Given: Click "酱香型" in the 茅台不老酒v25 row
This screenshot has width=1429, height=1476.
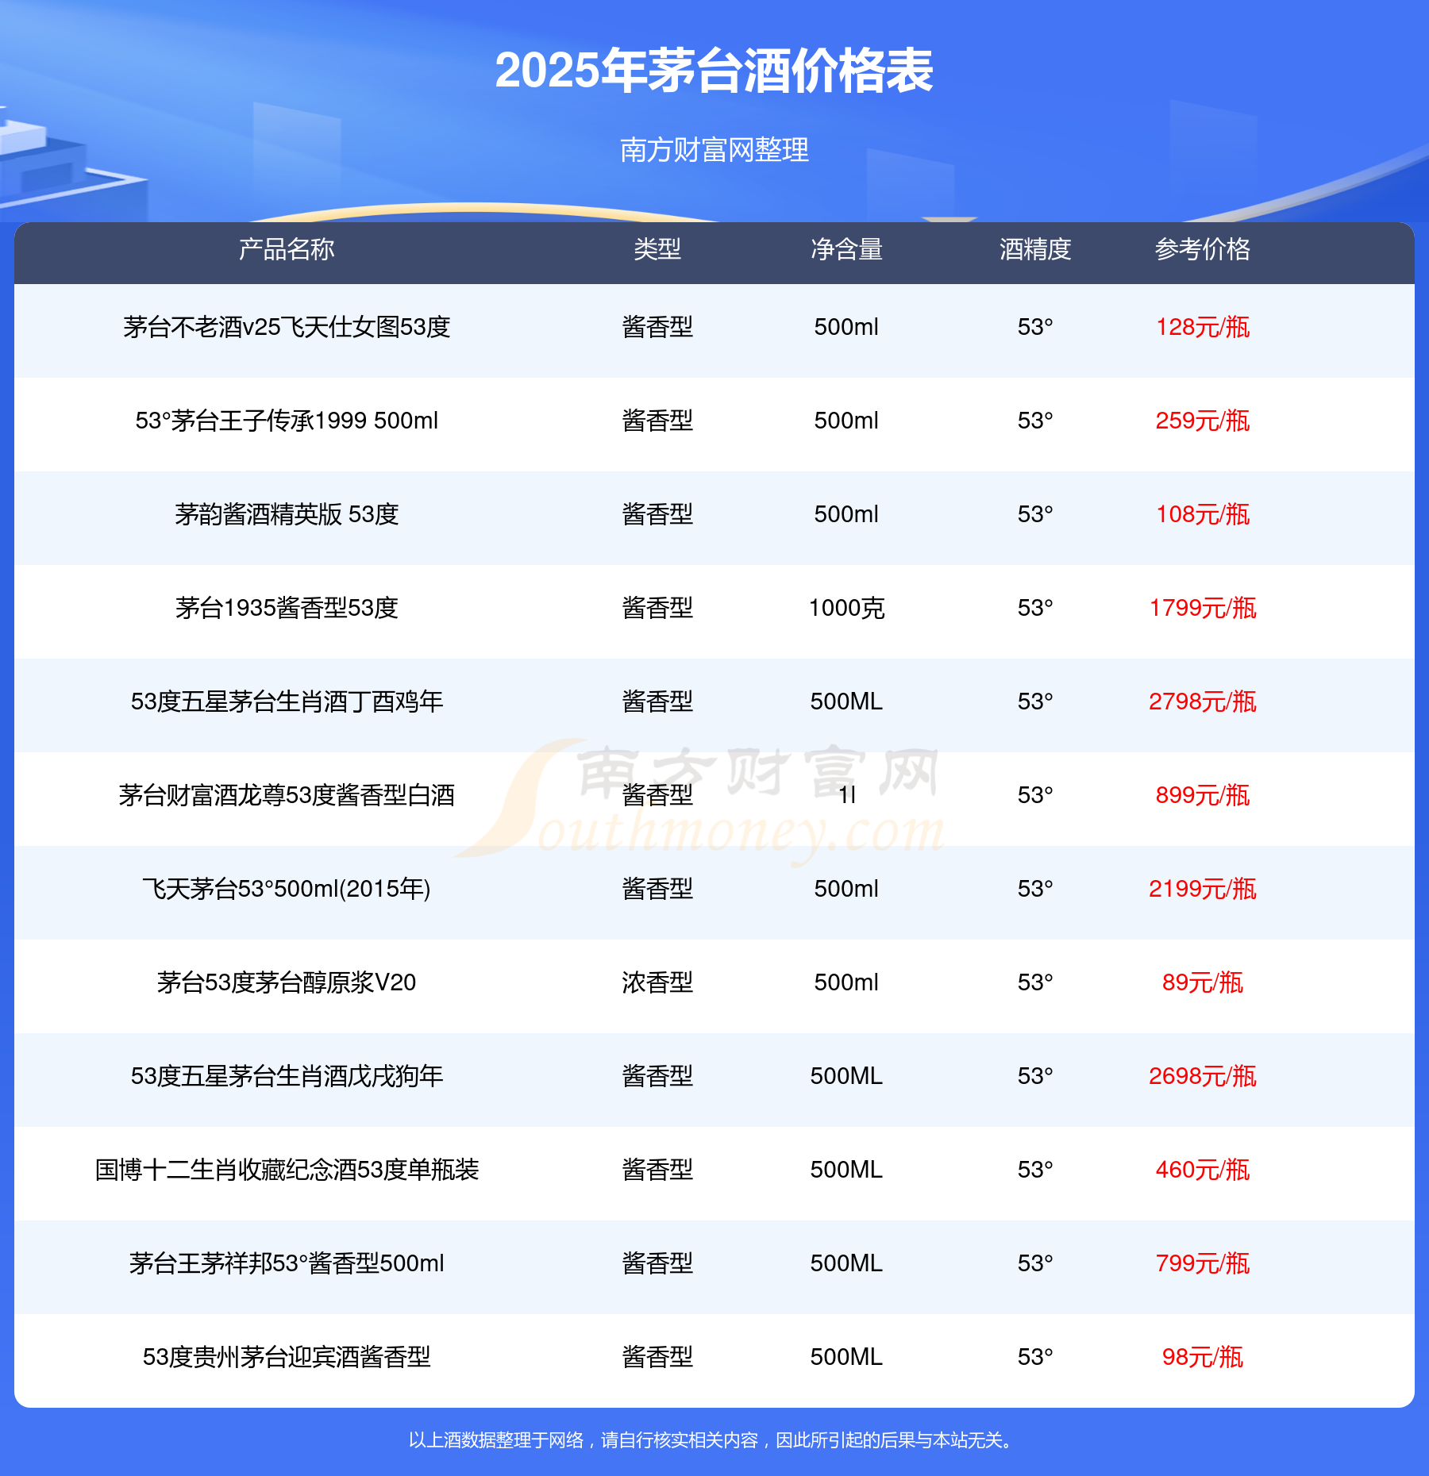Looking at the screenshot, I should pyautogui.click(x=657, y=327).
